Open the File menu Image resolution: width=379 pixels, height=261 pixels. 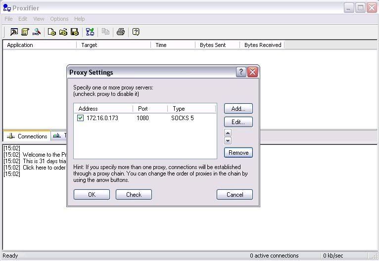tap(8, 19)
